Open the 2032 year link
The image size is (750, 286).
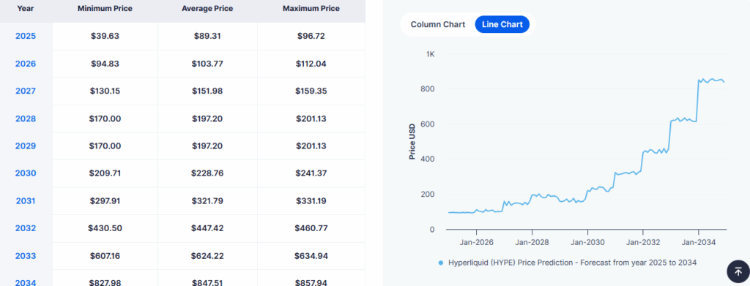point(26,228)
